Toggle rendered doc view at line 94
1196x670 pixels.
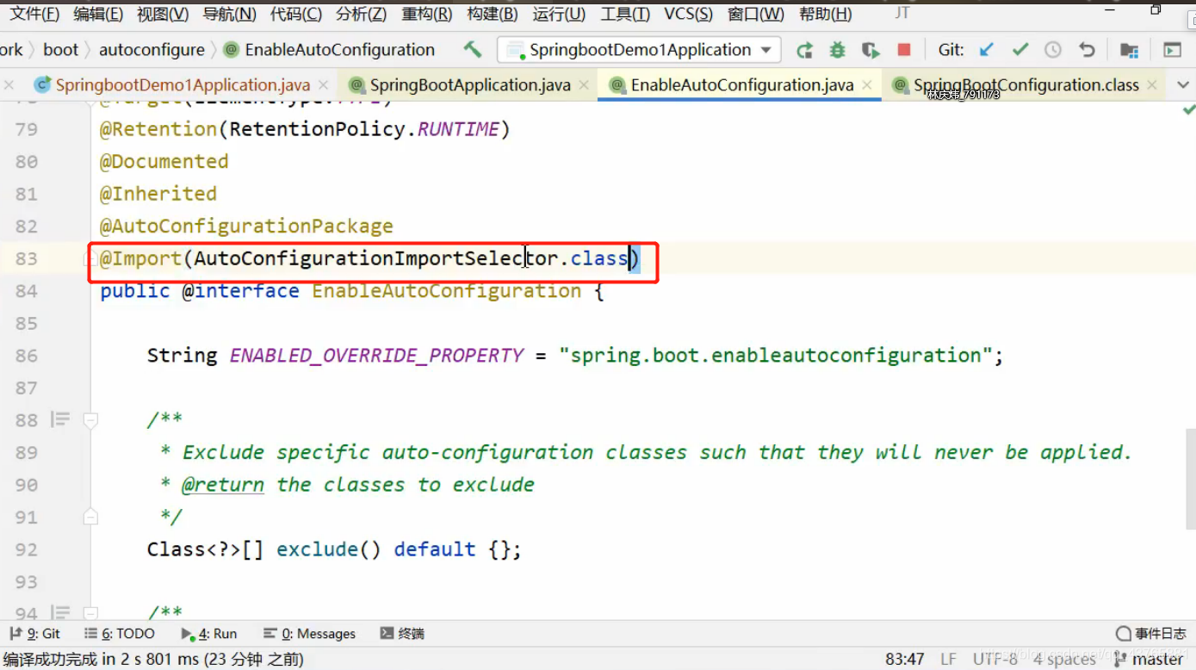[59, 613]
